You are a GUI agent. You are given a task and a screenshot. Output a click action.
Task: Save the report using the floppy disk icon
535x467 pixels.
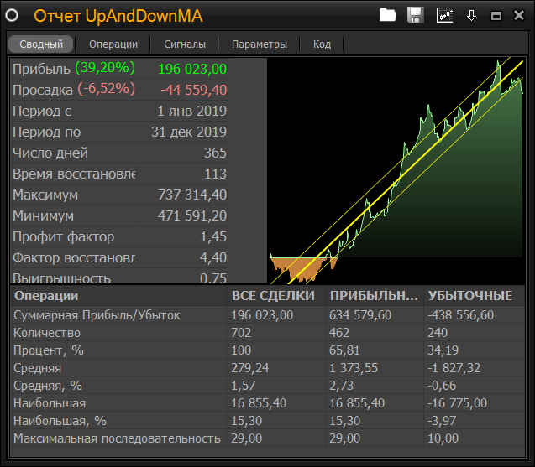tap(415, 15)
